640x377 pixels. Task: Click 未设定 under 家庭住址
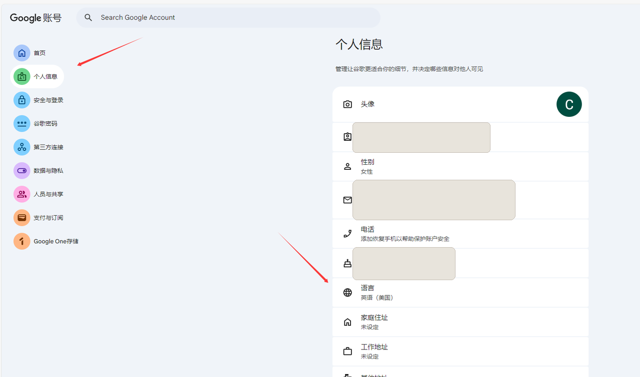(x=370, y=327)
